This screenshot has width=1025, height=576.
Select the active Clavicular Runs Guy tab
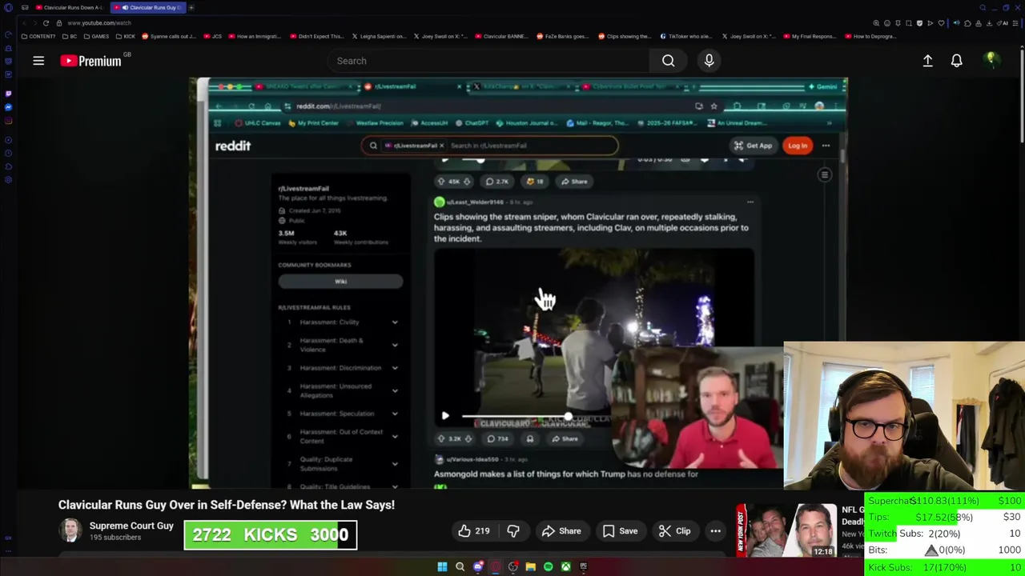pyautogui.click(x=148, y=7)
